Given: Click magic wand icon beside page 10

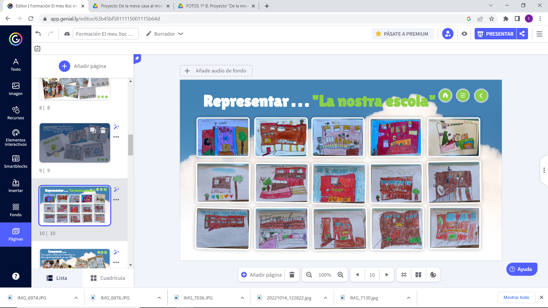Looking at the screenshot, I should click(116, 189).
